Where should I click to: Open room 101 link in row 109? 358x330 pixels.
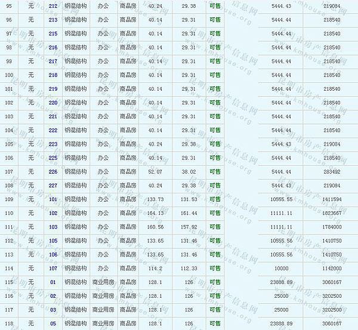point(53,199)
